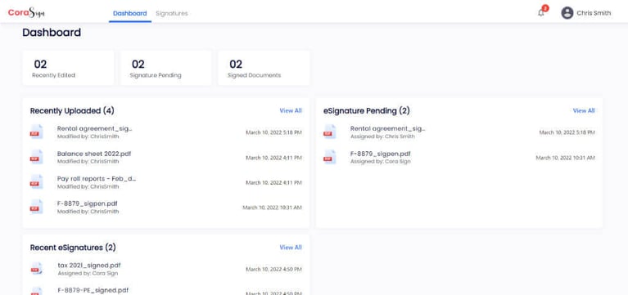
Task: Click PDF icon of Rental agreement in Recently Uploaded
Action: (37, 132)
